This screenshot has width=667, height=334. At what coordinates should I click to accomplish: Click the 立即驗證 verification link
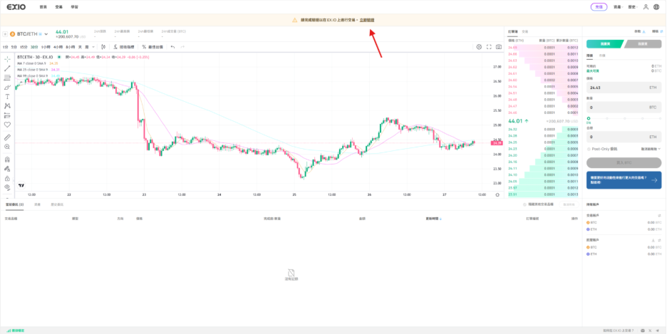[x=366, y=20]
